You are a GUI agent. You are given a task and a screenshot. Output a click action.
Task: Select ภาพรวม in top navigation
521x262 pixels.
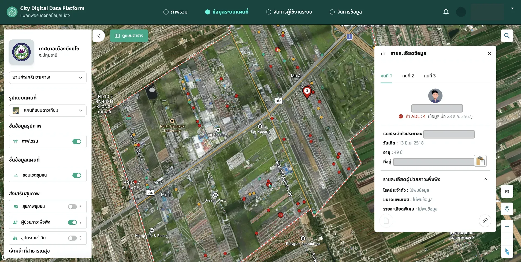pos(176,12)
